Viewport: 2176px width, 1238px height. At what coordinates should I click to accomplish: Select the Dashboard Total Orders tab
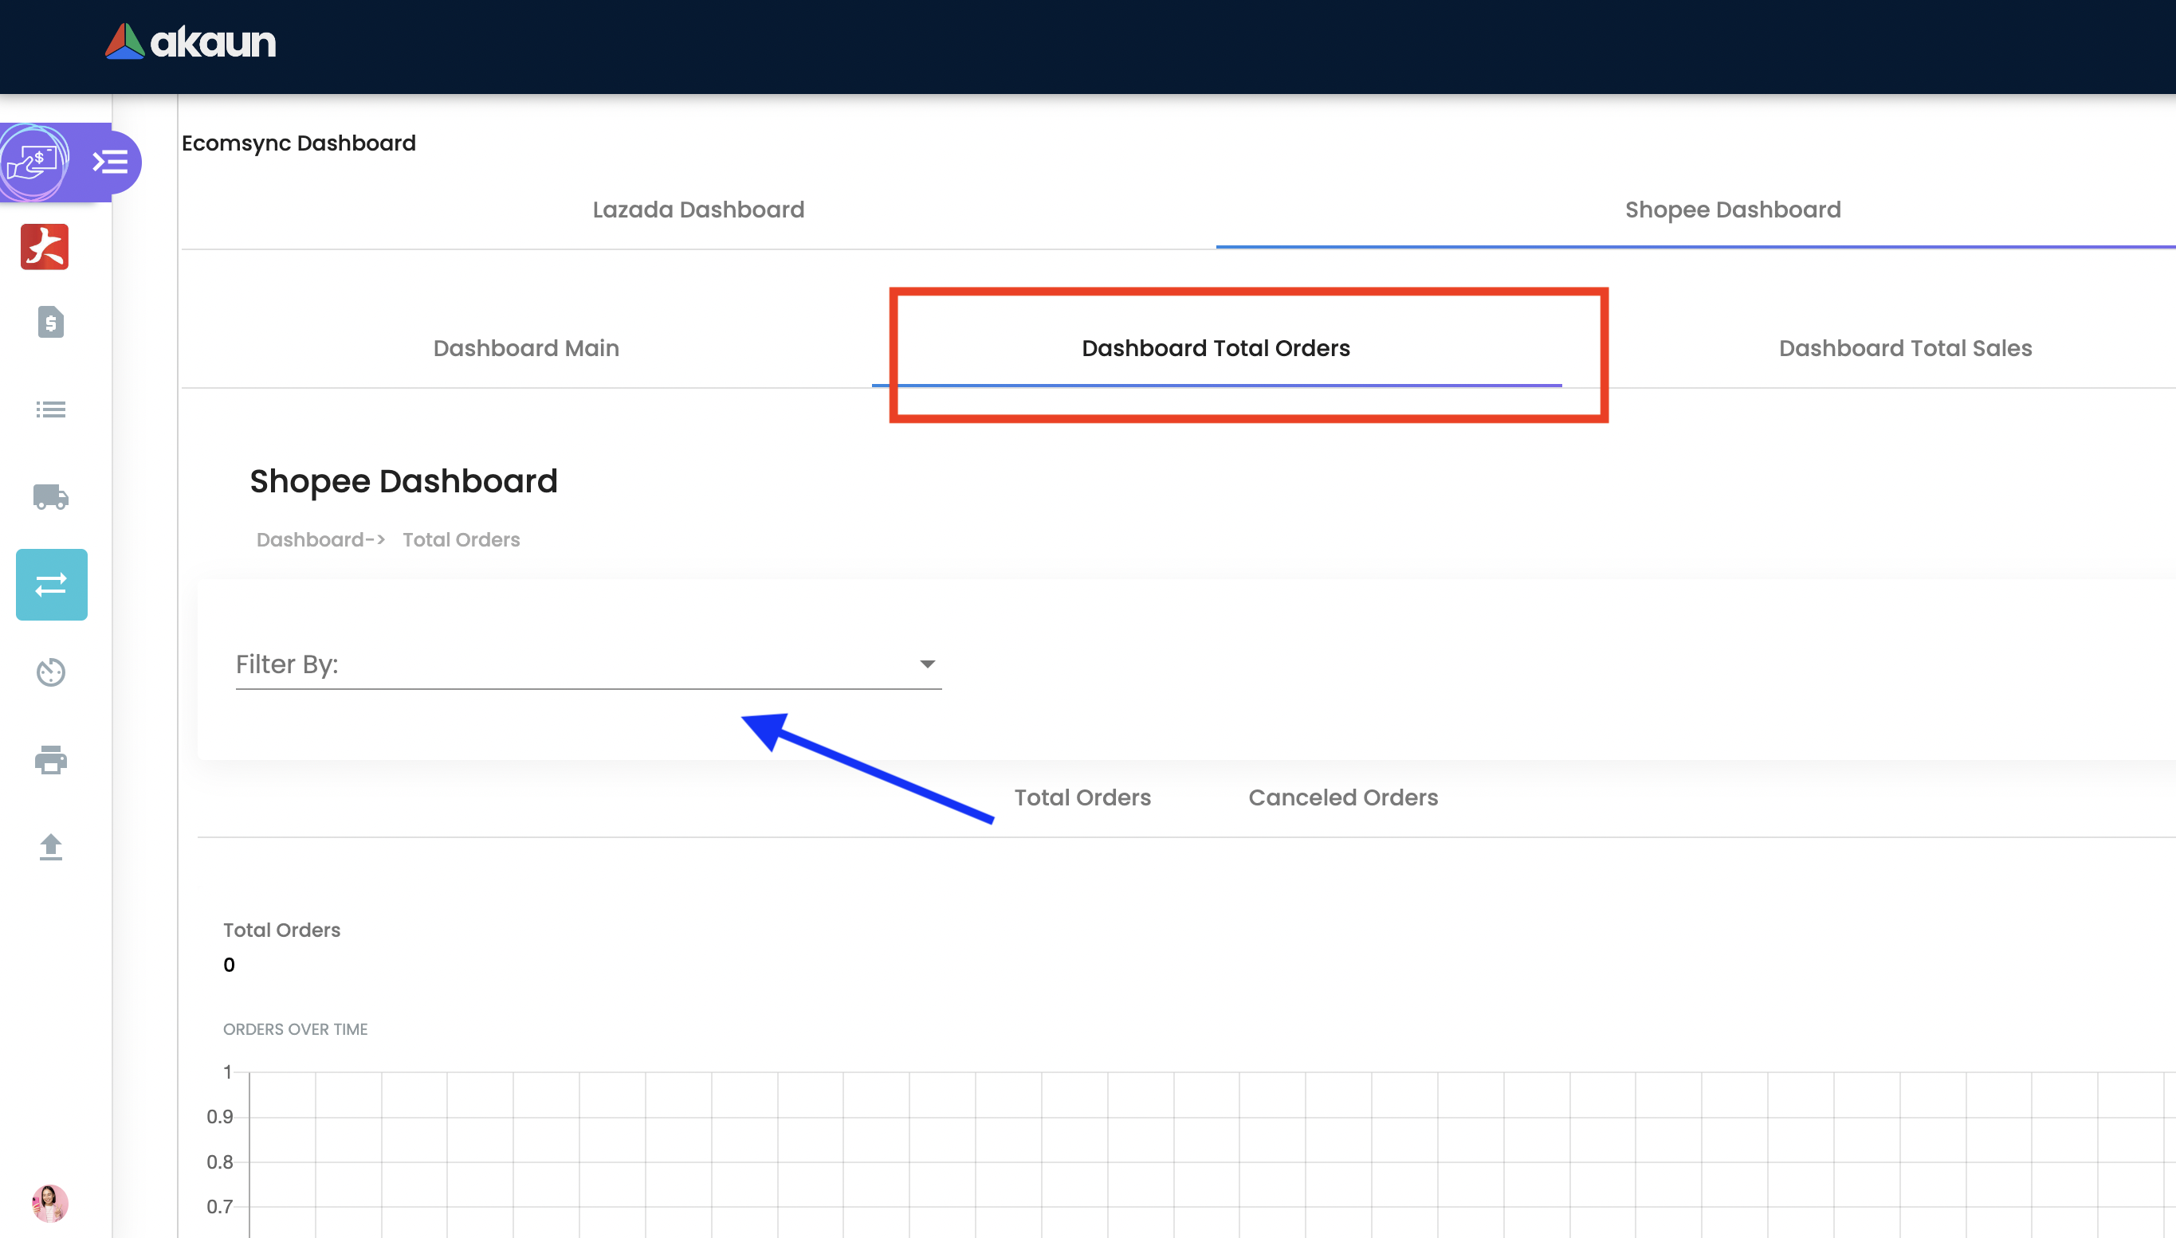tap(1216, 348)
